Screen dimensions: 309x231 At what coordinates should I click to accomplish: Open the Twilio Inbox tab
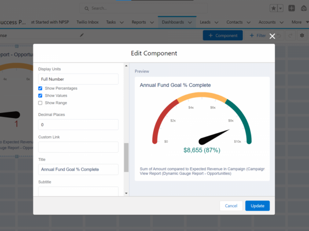[x=88, y=22]
